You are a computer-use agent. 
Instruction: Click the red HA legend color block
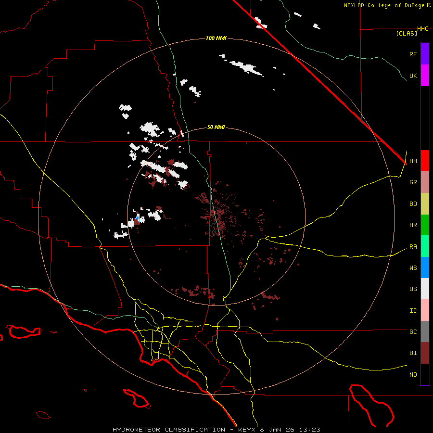(x=425, y=161)
